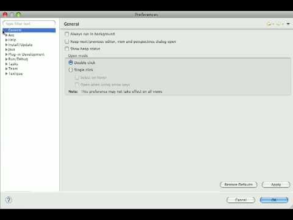Screen dimensions: 293x220
Task: Select the Install/Update category label
Action: [x=20, y=45]
